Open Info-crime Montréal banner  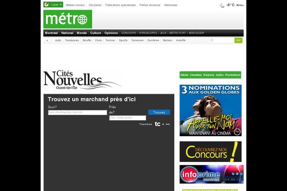coord(211,174)
